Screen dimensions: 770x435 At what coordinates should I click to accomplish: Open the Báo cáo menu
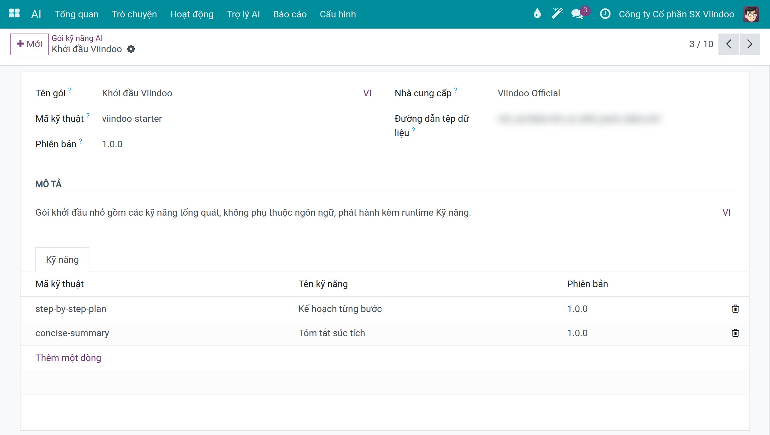pos(290,14)
